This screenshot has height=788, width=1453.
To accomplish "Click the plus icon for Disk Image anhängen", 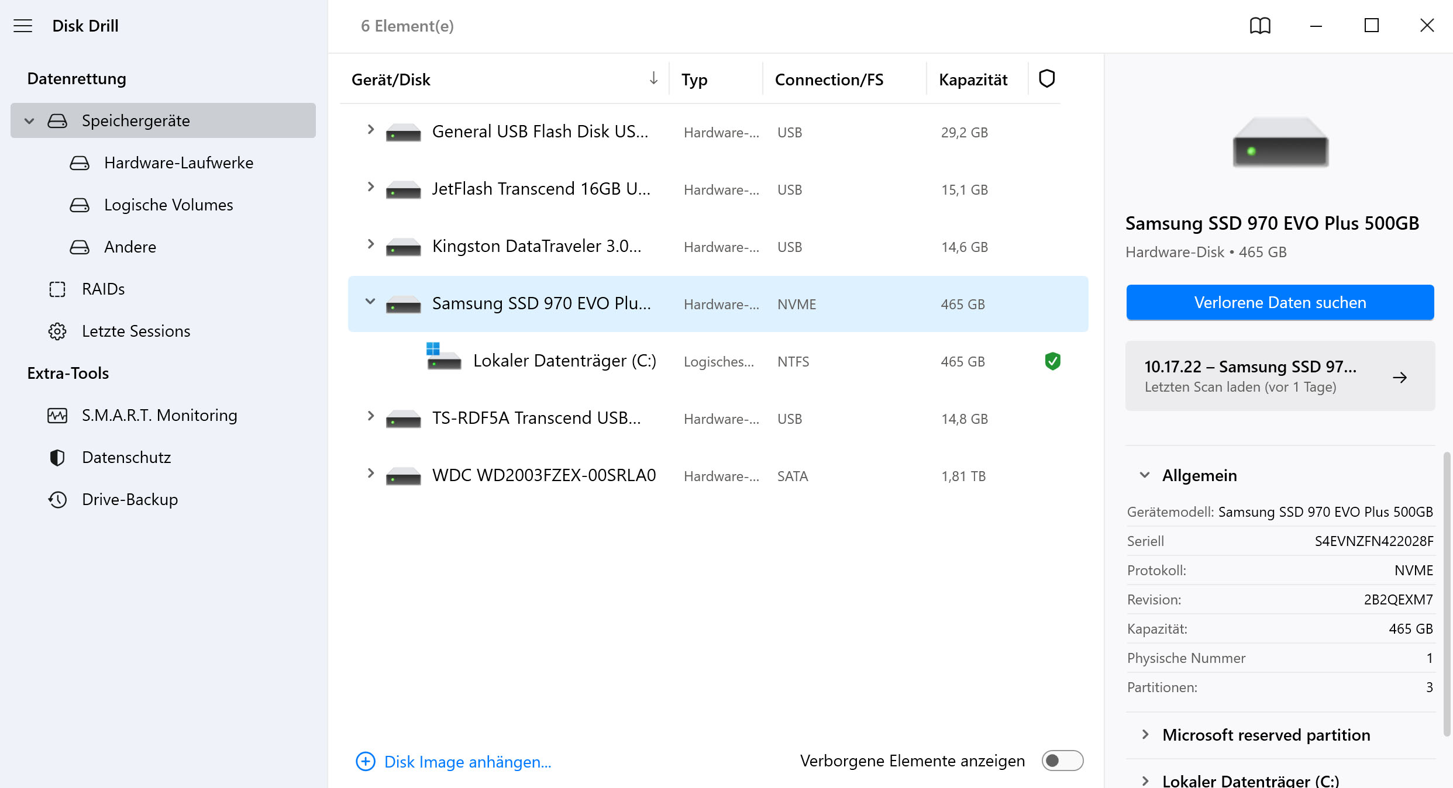I will (366, 761).
